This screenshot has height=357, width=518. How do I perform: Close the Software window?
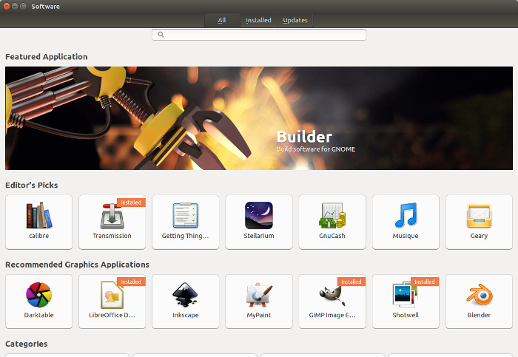[x=6, y=6]
